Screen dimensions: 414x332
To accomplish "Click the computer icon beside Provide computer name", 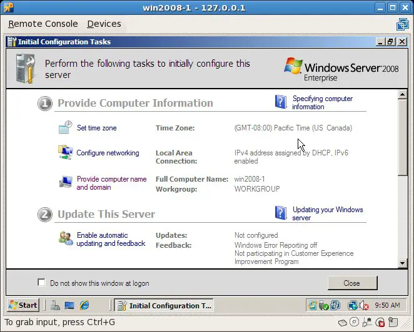I will coord(66,182).
